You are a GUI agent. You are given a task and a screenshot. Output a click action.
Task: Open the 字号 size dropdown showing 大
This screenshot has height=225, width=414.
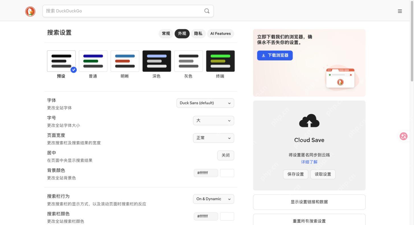click(x=213, y=121)
